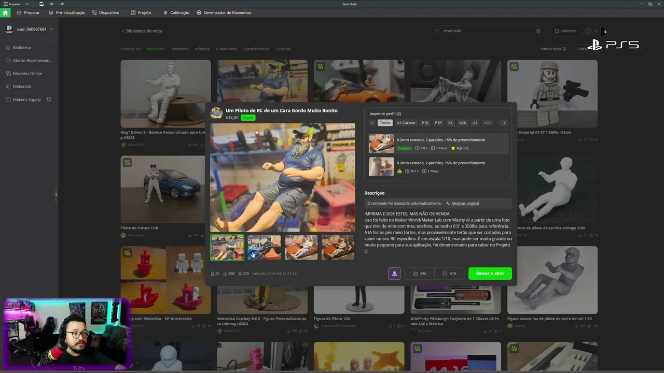
Task: Select the third preview thumbnail
Action: tap(301, 248)
